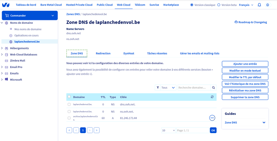Refresh the DNS table with the reload icon

pos(212,97)
